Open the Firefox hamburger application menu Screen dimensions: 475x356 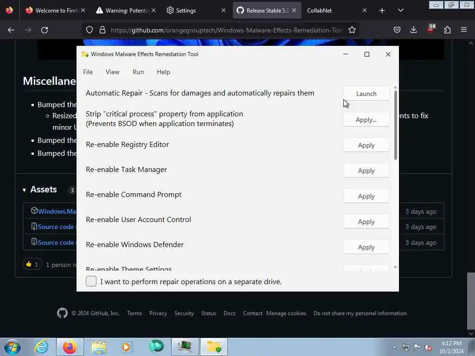(x=464, y=30)
